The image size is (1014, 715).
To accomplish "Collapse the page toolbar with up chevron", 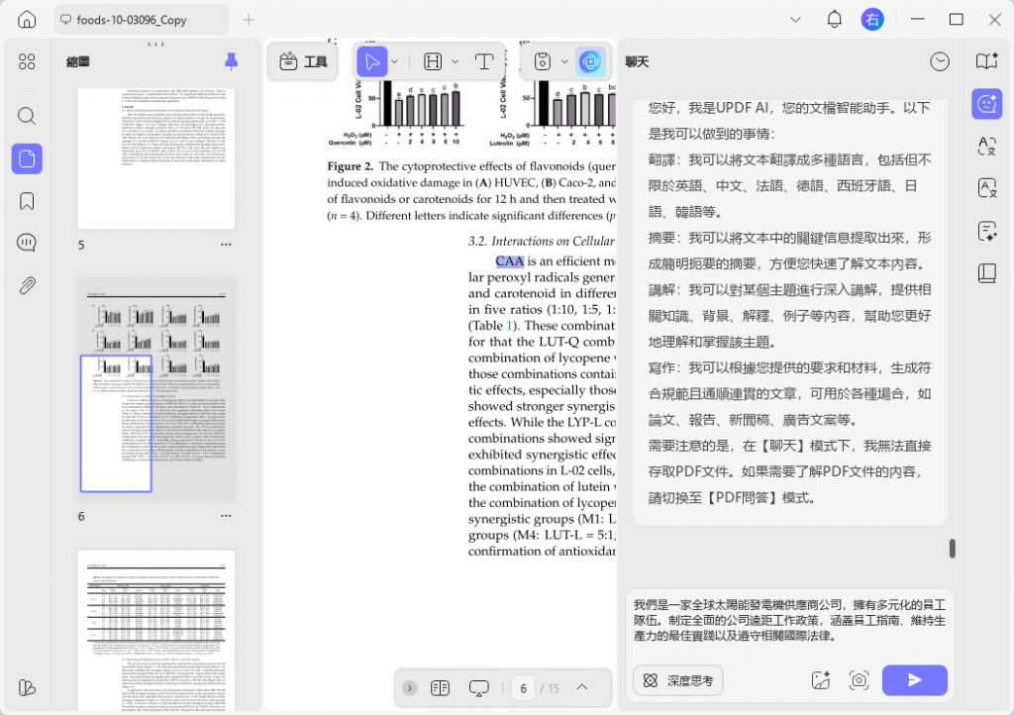I will tap(582, 687).
